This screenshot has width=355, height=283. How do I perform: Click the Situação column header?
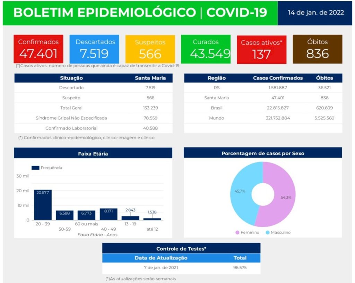click(71, 78)
